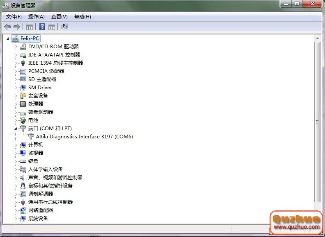This screenshot has width=325, height=237.
Task: Click the 磁盘驱动器 disk icon
Action: click(23, 113)
